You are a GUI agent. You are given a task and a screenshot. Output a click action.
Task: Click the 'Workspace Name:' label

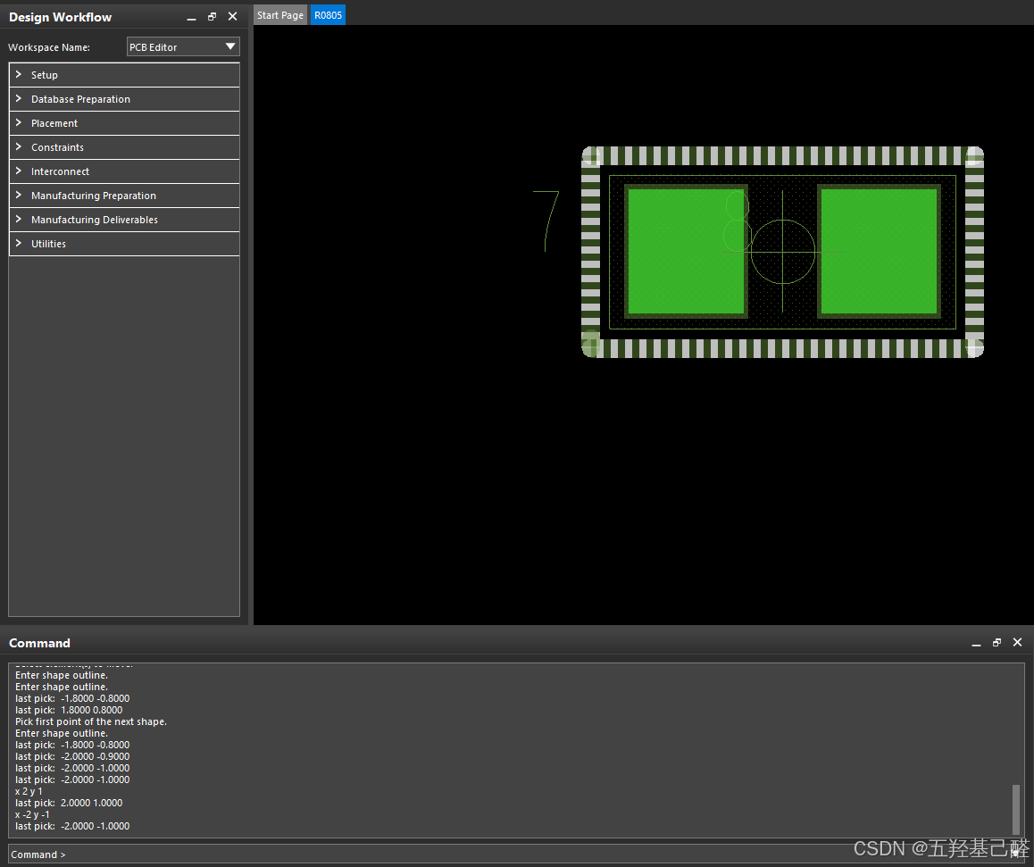pyautogui.click(x=49, y=47)
